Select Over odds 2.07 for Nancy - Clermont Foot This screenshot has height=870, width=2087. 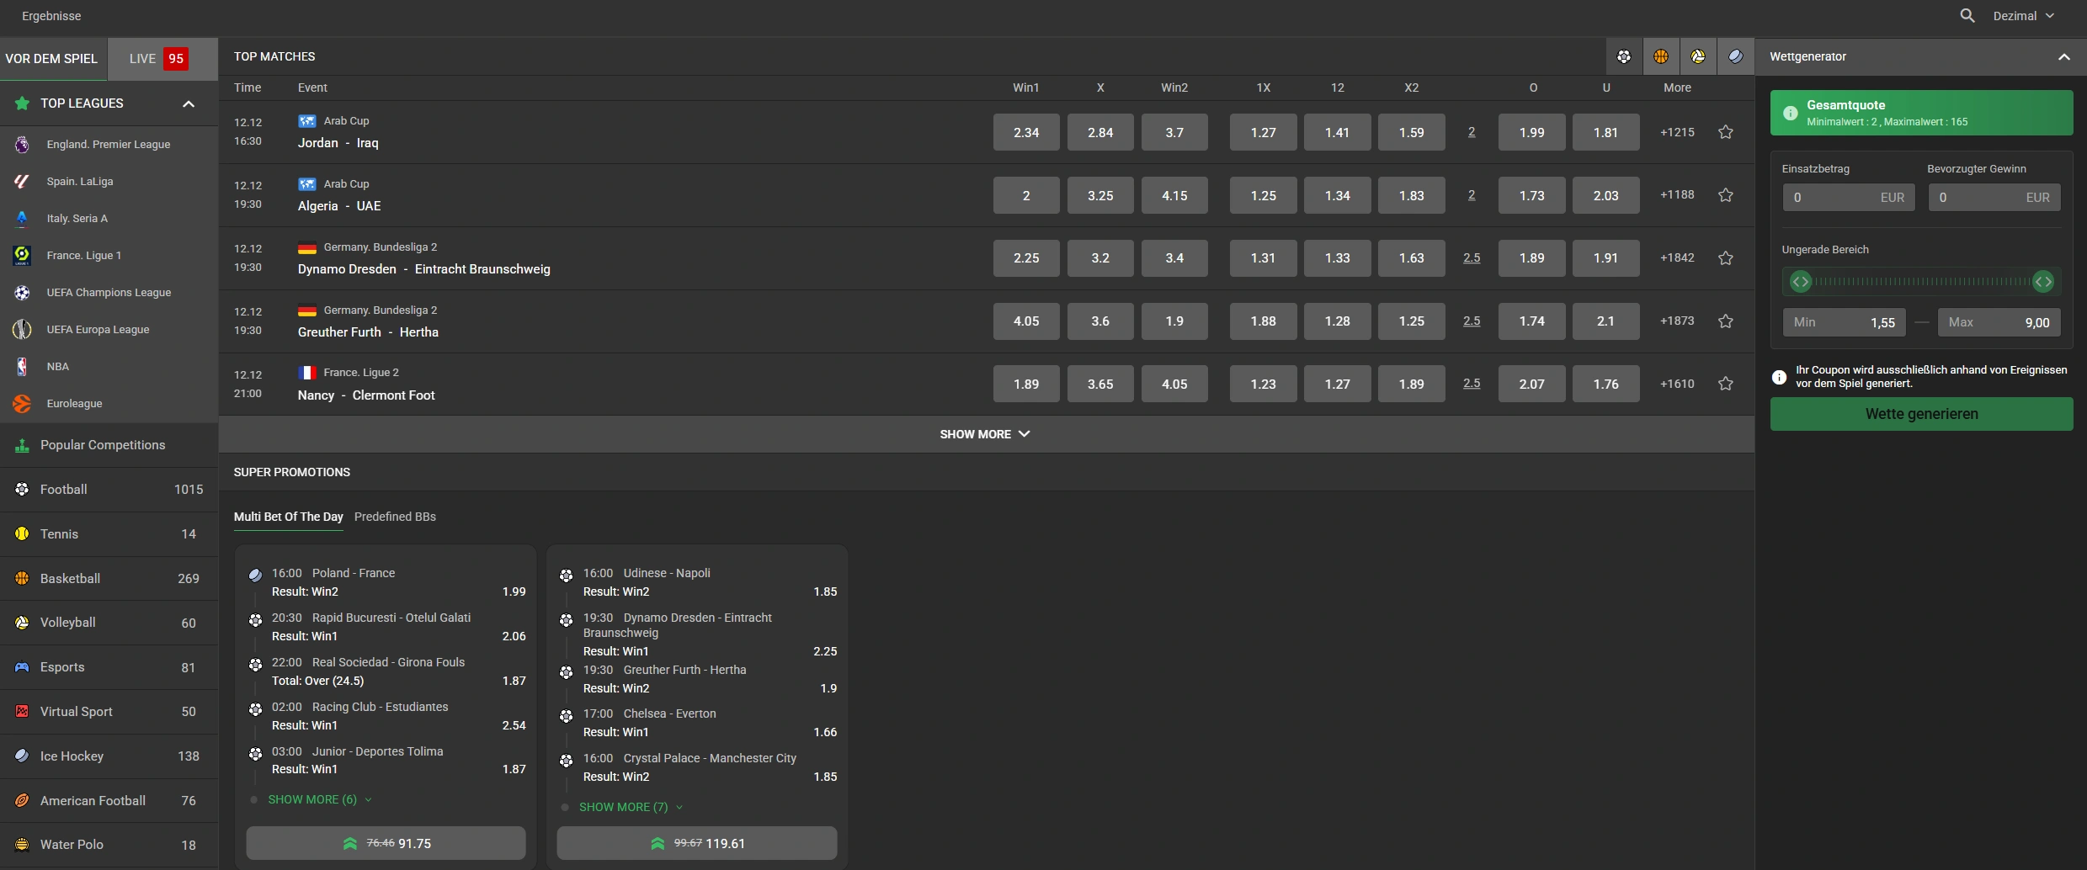point(1532,384)
